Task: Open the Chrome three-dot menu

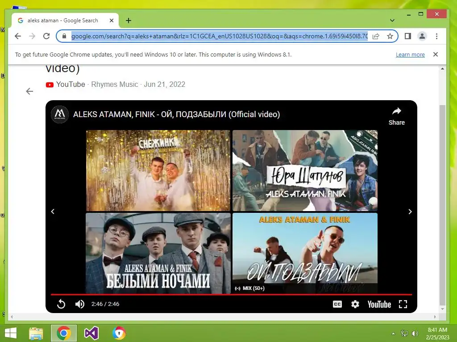Action: (436, 36)
